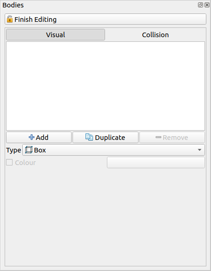The width and height of the screenshot is (211, 271).
Task: Click the Finish Editing button text
Action: pyautogui.click(x=35, y=20)
